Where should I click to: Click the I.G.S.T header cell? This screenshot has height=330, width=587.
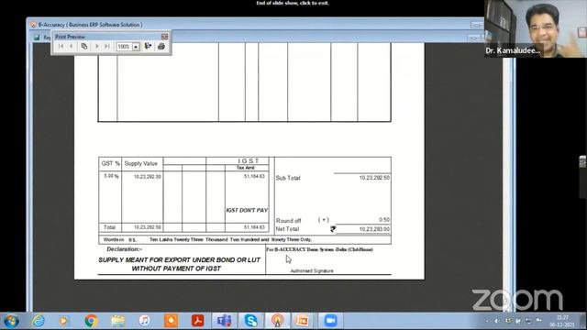pyautogui.click(x=249, y=161)
